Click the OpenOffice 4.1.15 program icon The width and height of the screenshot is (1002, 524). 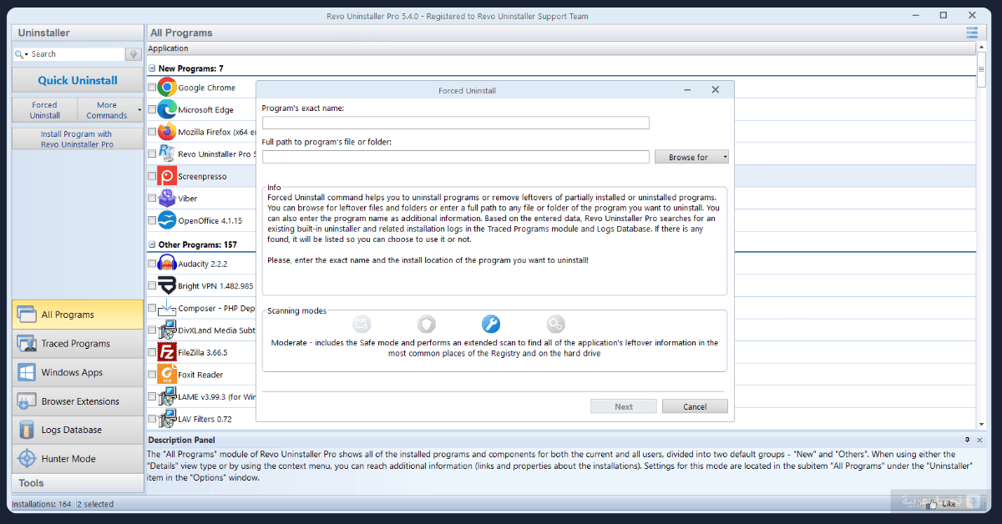click(x=166, y=220)
